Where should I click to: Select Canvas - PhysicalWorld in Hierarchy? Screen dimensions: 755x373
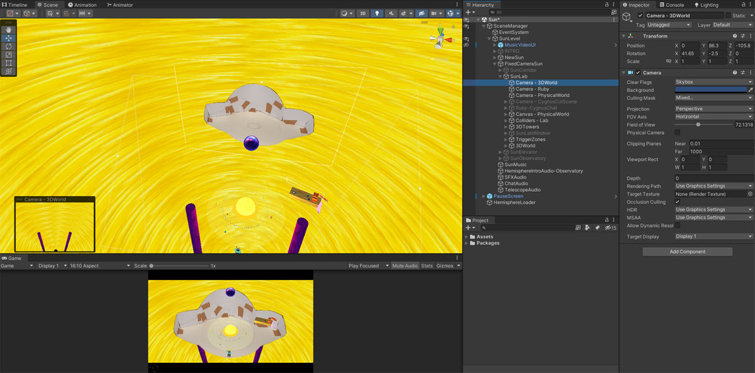(542, 114)
